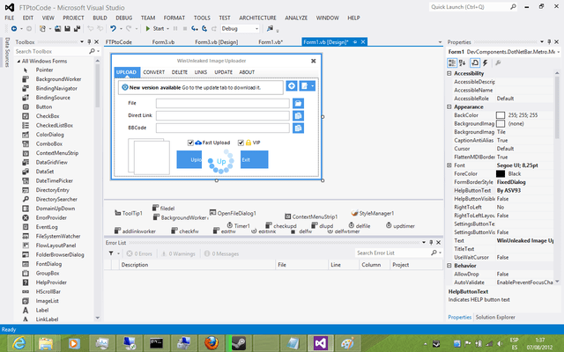Viewport: 564px width, 352px height.
Task: Toggle the 0 Errors filter button
Action: (139, 253)
